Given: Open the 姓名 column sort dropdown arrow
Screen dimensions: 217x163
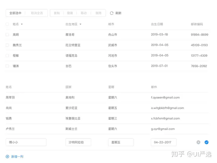Looking at the screenshot, I should [22, 24].
